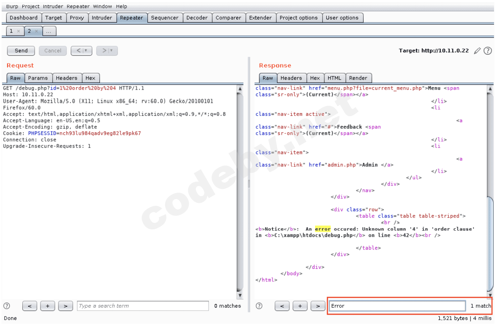Viewport: 497px width, 327px height.
Task: Select request Params tab
Action: [x=38, y=78]
